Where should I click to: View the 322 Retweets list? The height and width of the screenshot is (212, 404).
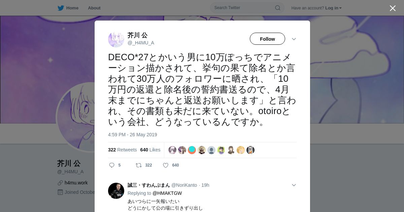123,150
